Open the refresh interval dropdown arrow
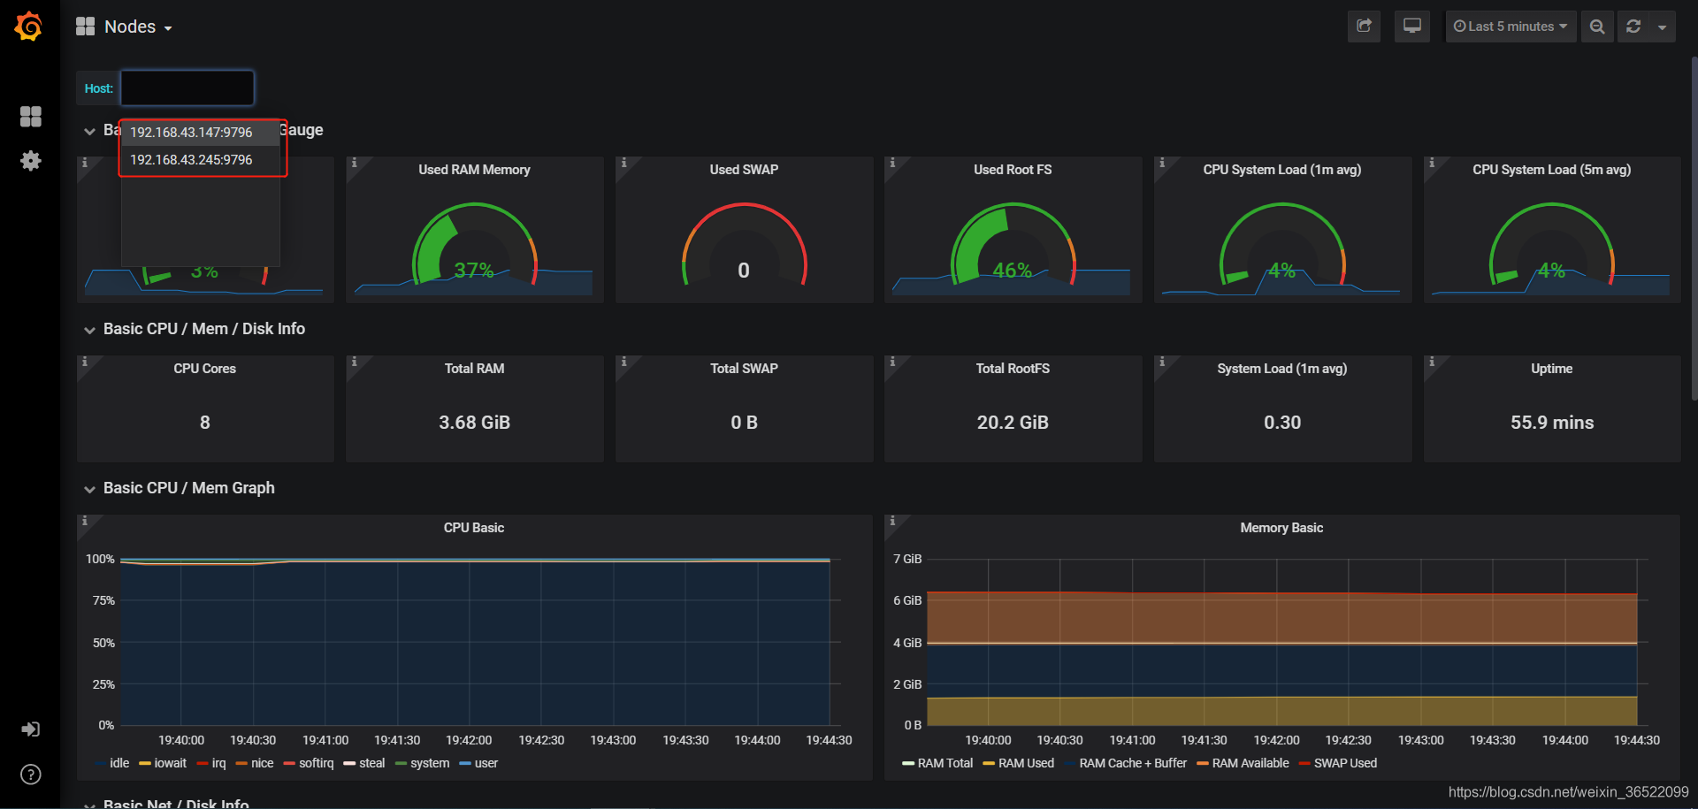The height and width of the screenshot is (809, 1698). pos(1663,27)
